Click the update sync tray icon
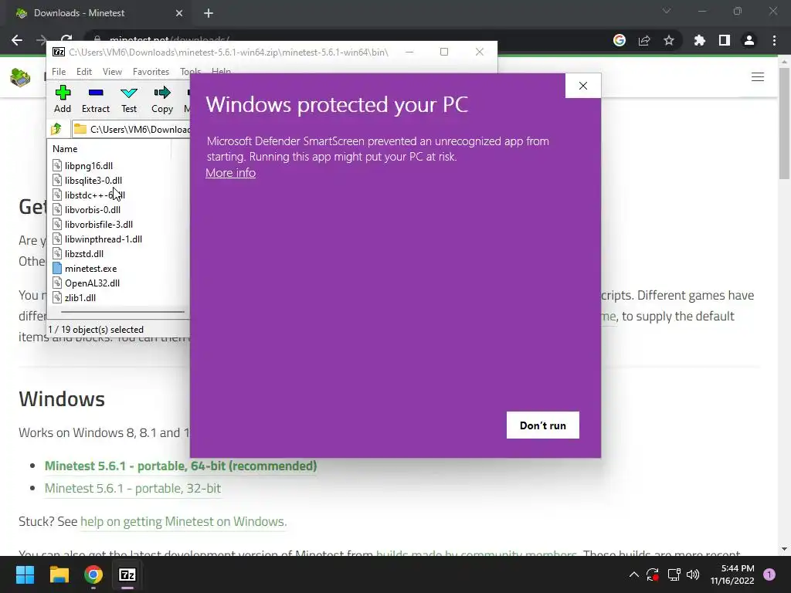The width and height of the screenshot is (791, 593). [653, 574]
